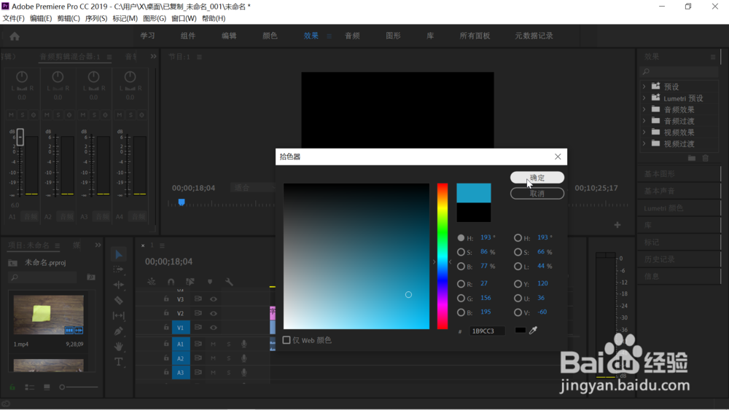
Task: Open the workspace 效果 menu icon
Action: pos(330,36)
